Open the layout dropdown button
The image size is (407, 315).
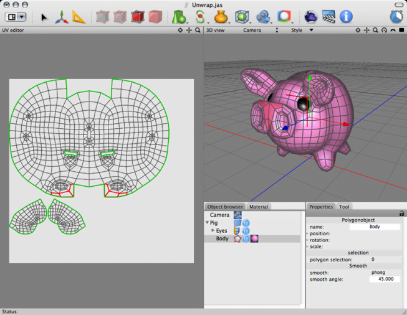tap(16, 17)
